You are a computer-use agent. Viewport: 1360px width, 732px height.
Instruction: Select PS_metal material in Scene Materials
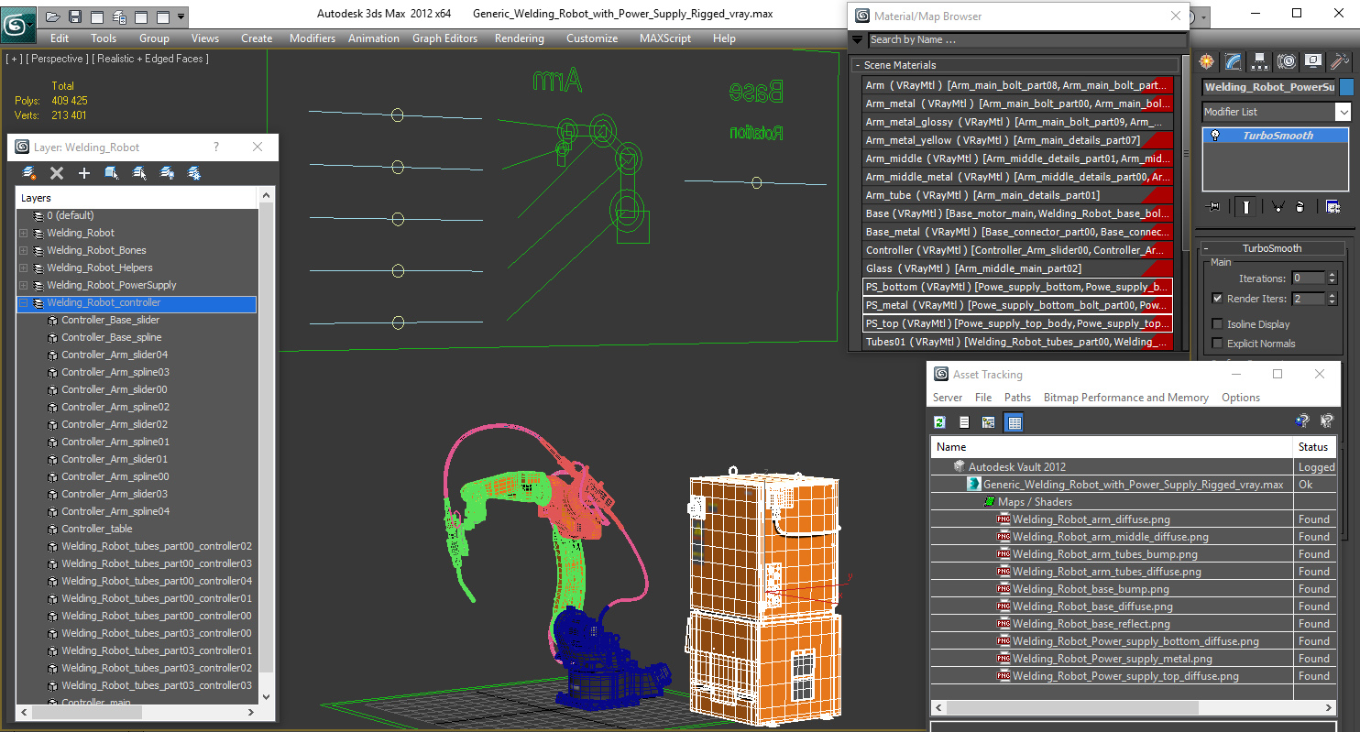click(1018, 305)
